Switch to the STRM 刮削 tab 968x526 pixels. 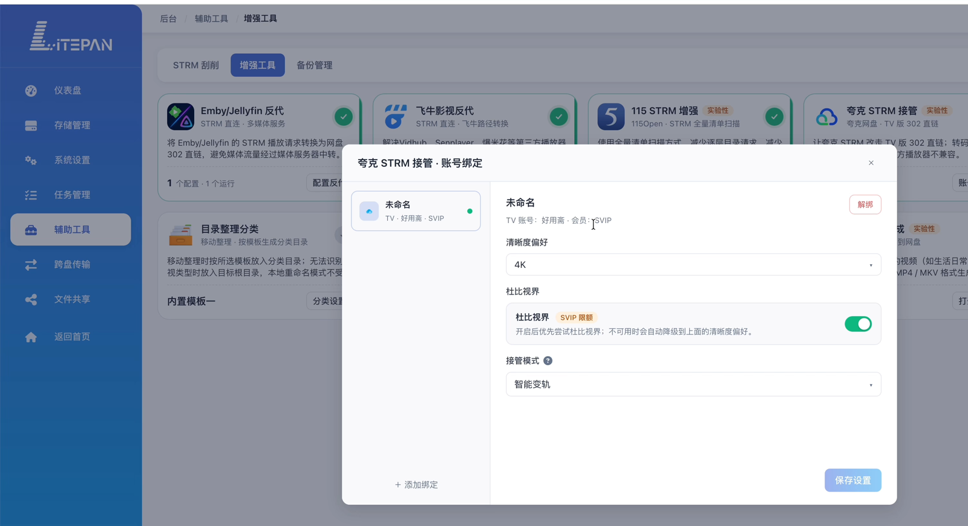pos(195,65)
